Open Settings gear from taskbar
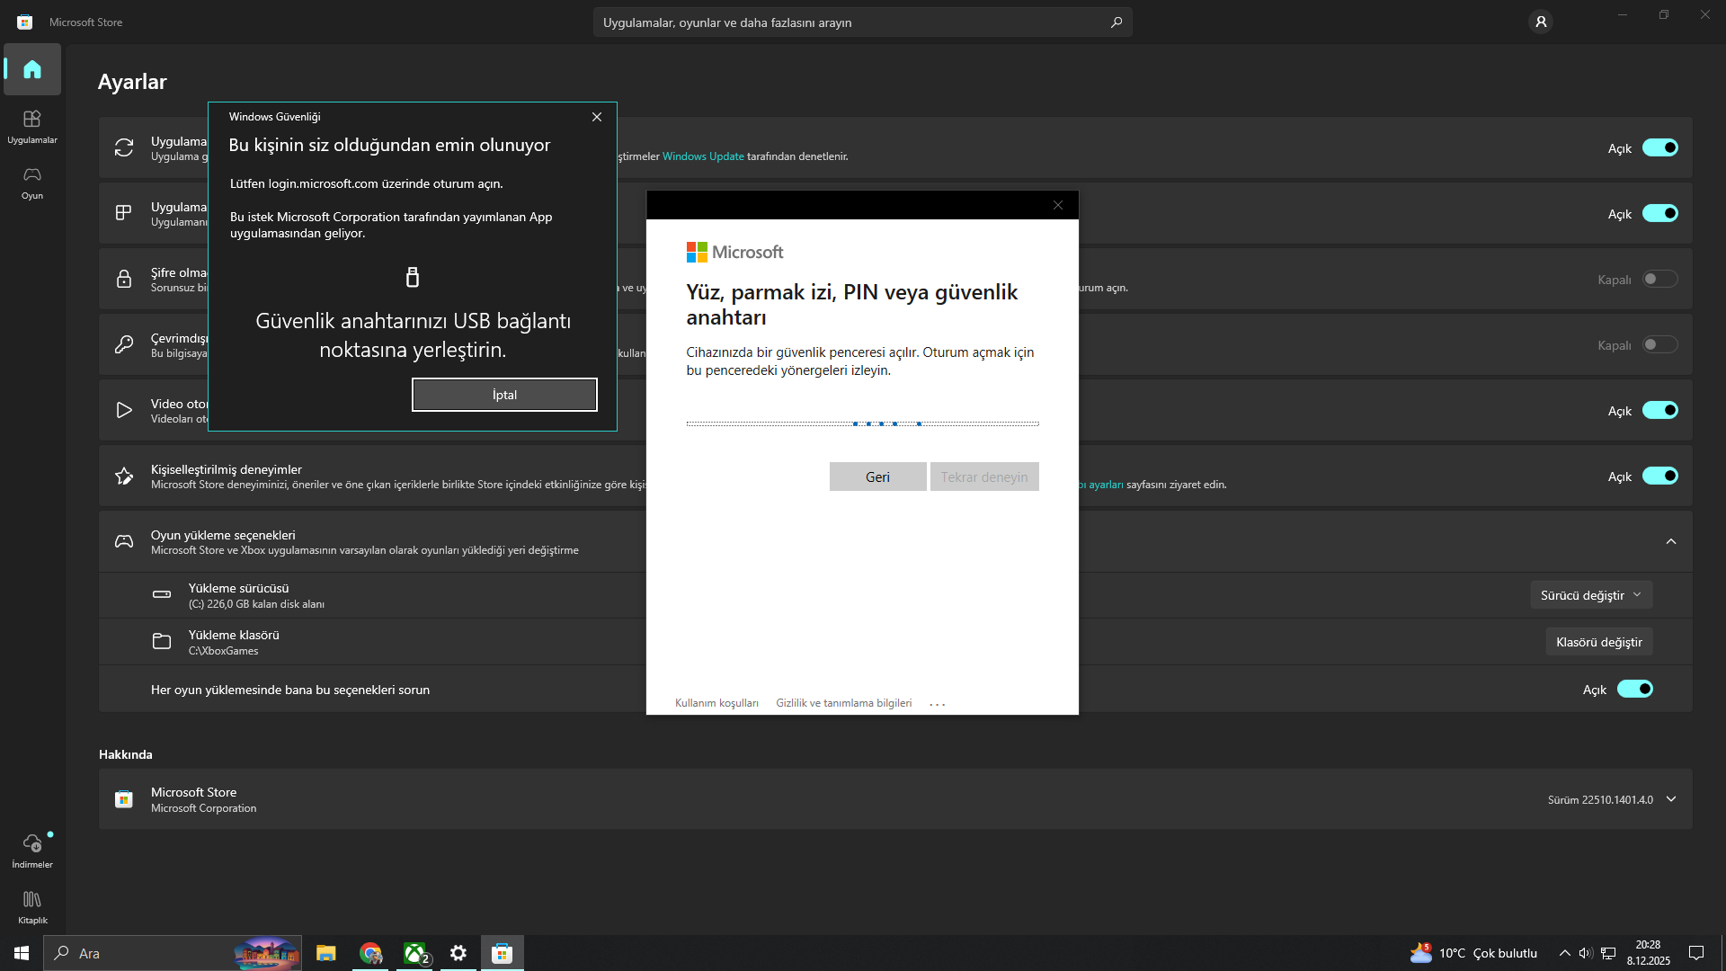The height and width of the screenshot is (971, 1726). 458,953
